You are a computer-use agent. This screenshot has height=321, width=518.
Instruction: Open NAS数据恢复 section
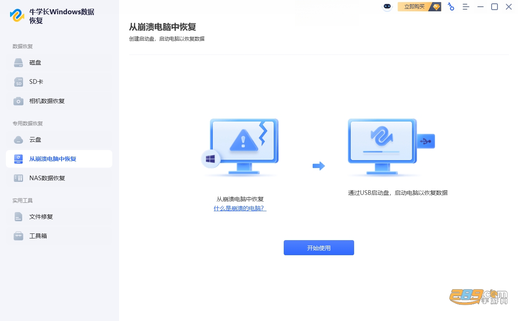(59, 178)
